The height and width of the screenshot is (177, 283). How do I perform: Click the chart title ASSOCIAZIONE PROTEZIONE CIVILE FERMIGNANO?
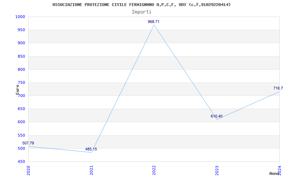pos(141,5)
